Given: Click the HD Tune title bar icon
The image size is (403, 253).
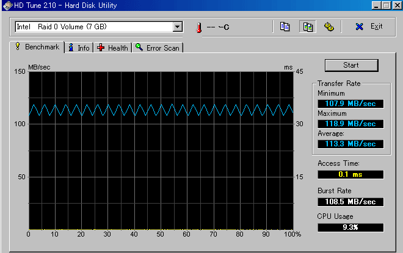Looking at the screenshot, I should point(6,5).
